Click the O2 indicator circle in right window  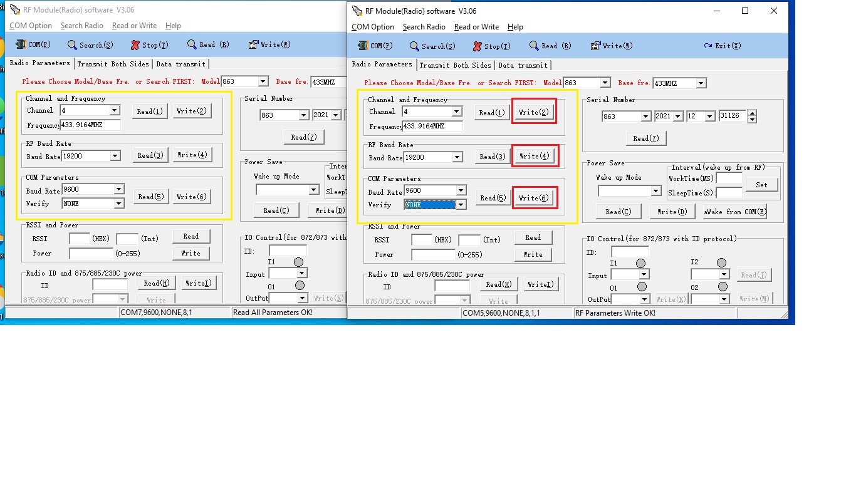coord(723,287)
